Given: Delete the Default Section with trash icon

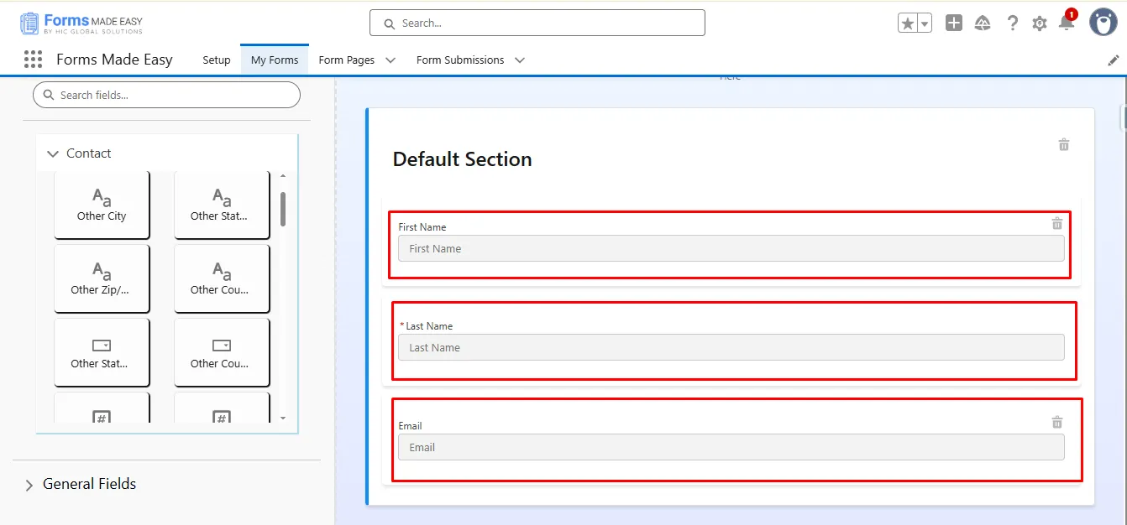Looking at the screenshot, I should tap(1064, 145).
